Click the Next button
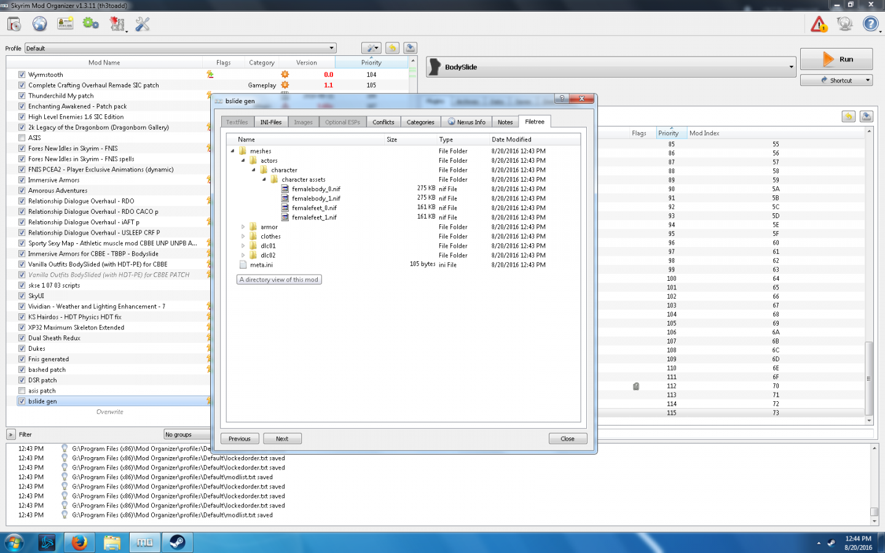Viewport: 885px width, 553px height. pyautogui.click(x=282, y=439)
